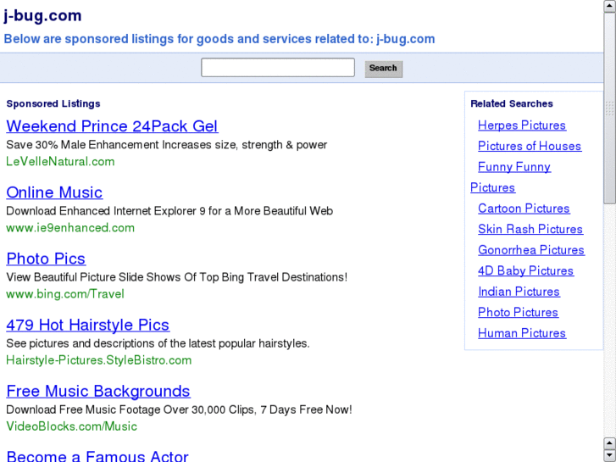Select the Herpes Pictures related search
The height and width of the screenshot is (462, 616).
coord(522,125)
